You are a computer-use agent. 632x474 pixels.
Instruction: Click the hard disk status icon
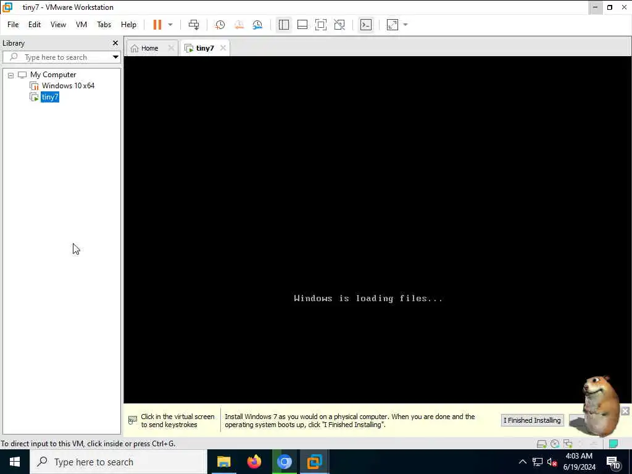click(x=541, y=444)
